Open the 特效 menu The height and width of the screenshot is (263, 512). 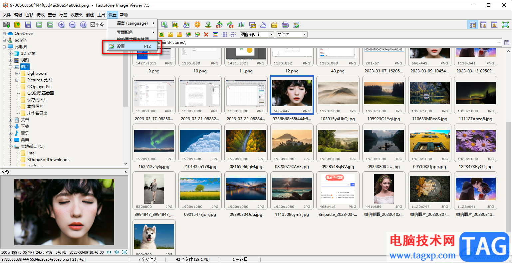point(41,15)
